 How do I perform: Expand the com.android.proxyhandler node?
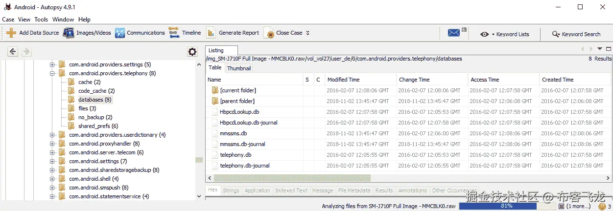tap(52, 144)
